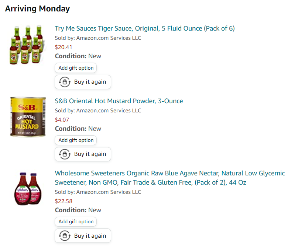Viewport: 295px width, 248px height.
Task: Open S&B Oriental Hot Mustard Powder link
Action: pos(119,101)
